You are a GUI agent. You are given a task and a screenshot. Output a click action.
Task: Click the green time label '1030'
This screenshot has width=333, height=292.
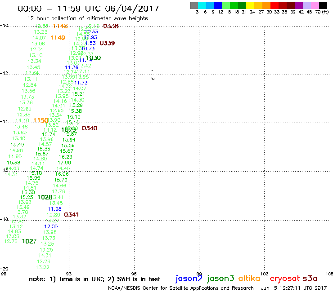click(94, 58)
